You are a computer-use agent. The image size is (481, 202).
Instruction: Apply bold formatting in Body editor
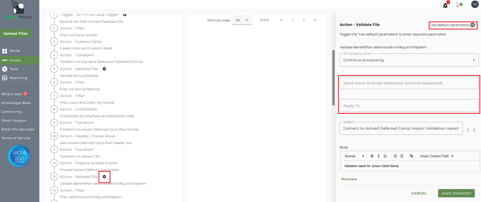(x=372, y=156)
